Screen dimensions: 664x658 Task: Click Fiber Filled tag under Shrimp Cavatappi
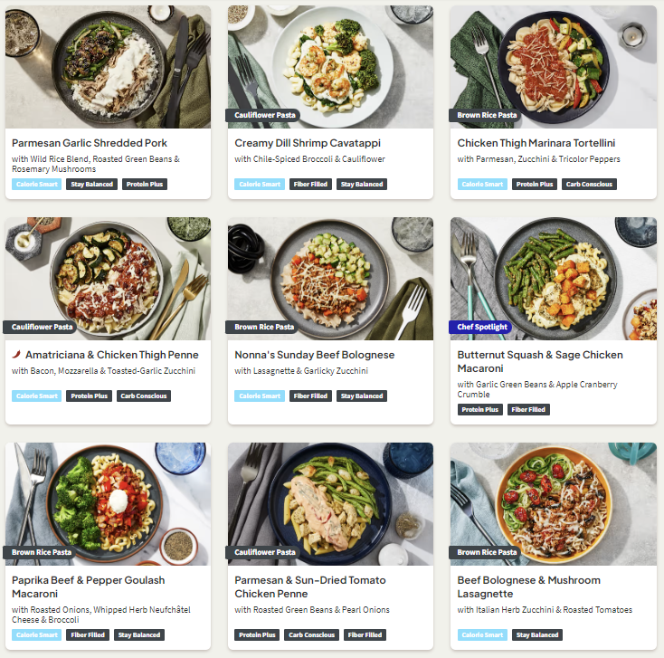coord(310,185)
